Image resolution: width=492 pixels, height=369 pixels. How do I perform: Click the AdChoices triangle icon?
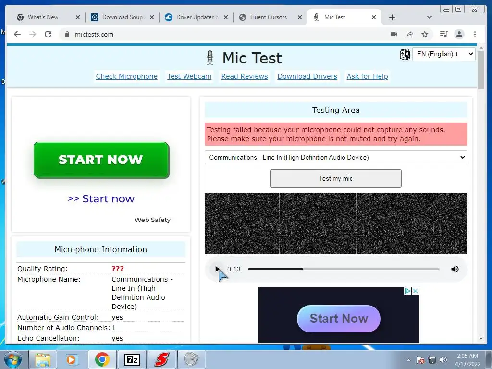pos(407,291)
